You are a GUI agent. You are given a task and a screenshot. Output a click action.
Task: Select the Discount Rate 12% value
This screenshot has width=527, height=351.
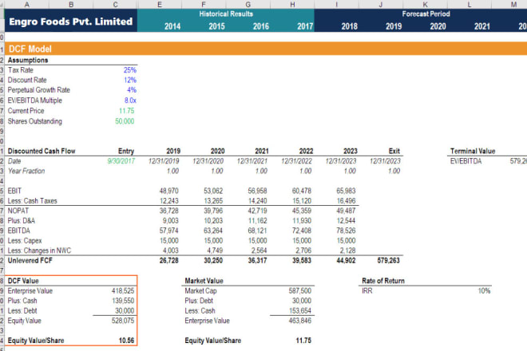click(x=129, y=80)
